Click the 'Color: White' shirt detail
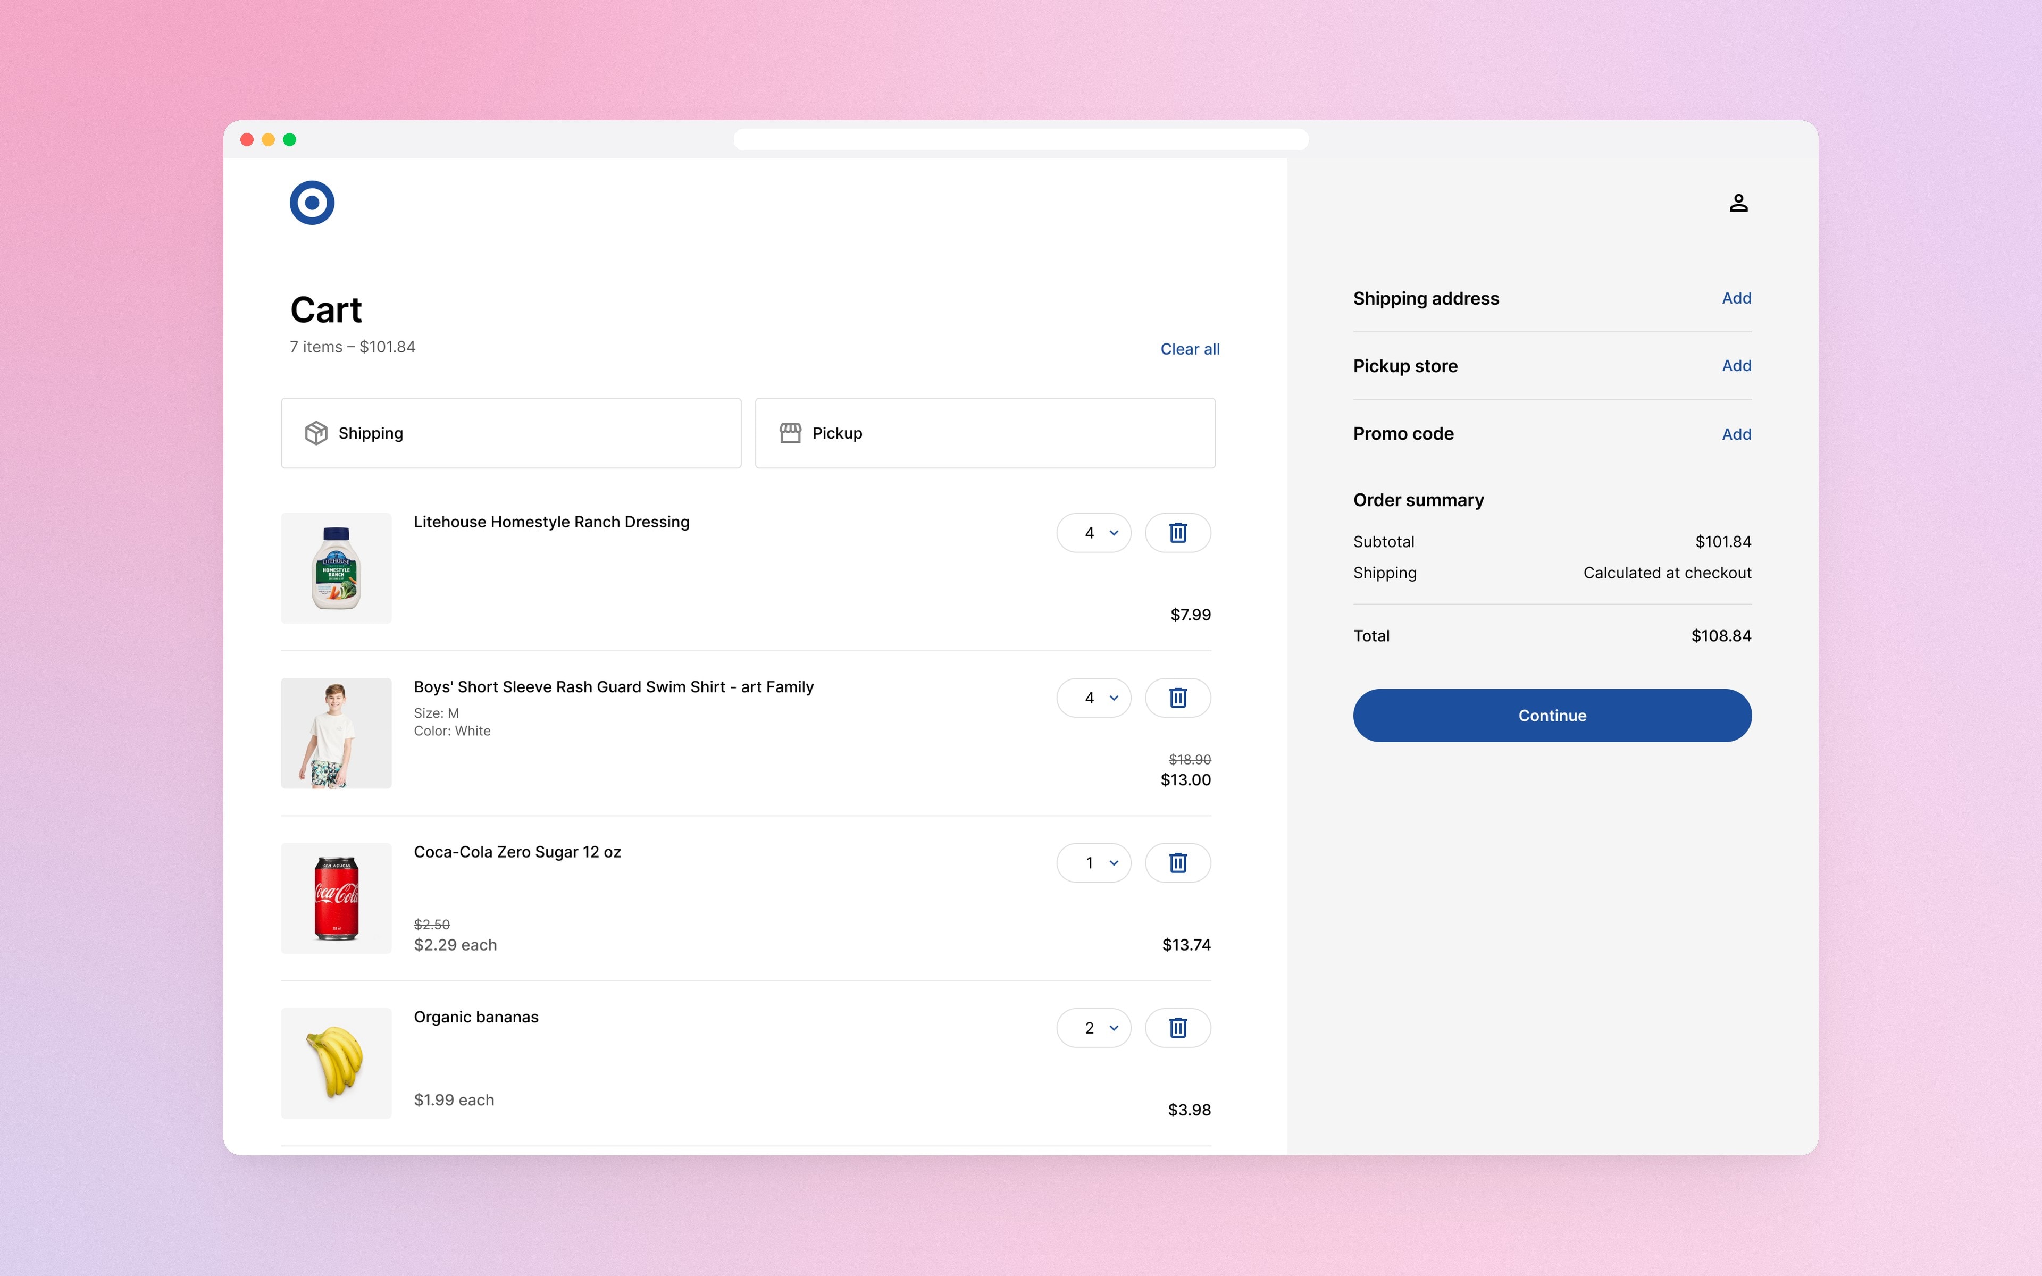 tap(453, 731)
